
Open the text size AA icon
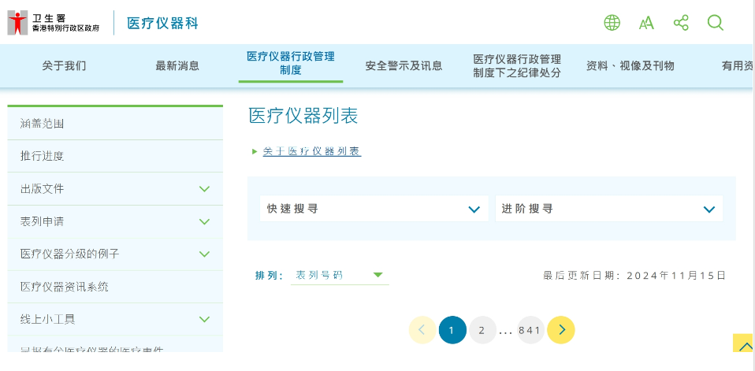(646, 23)
